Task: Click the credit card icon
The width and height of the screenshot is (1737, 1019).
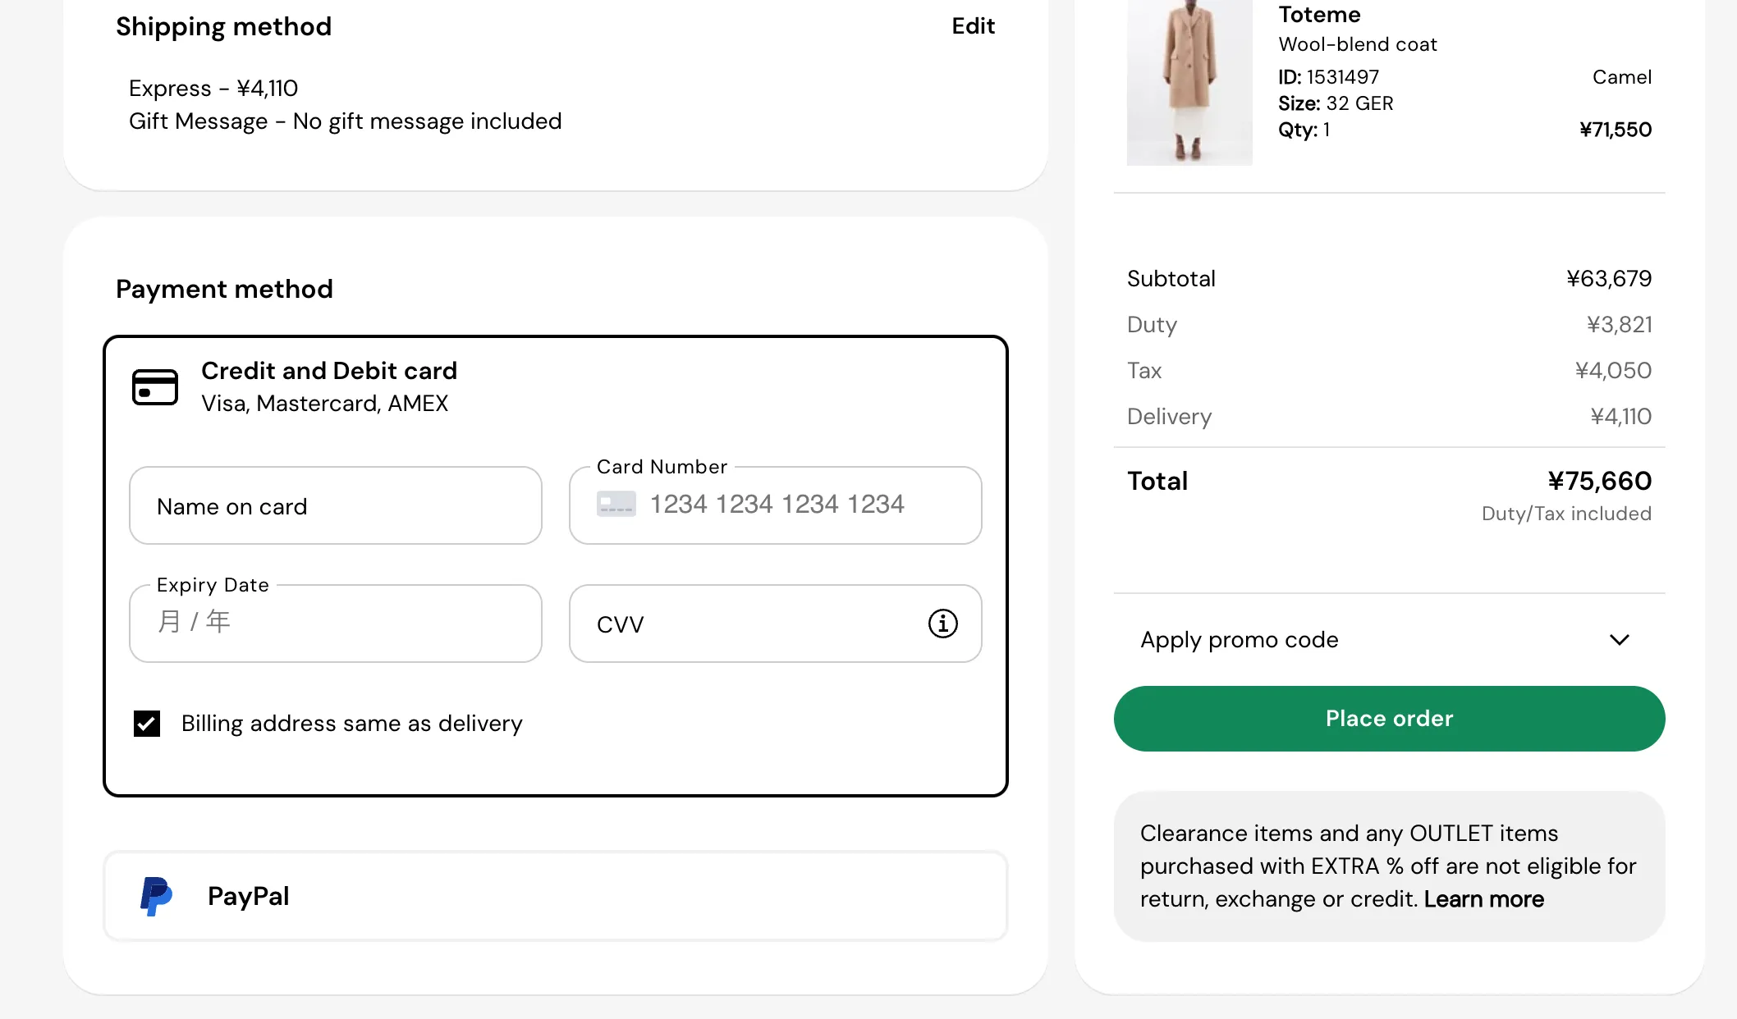Action: click(x=155, y=387)
